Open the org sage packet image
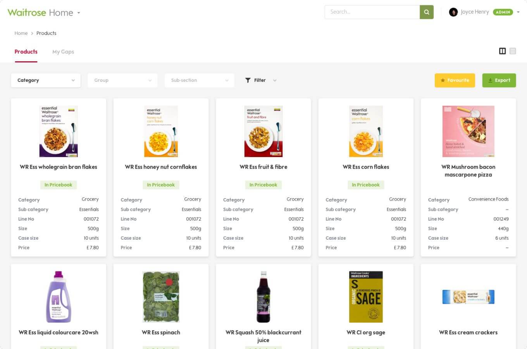The image size is (527, 349). coord(366,297)
